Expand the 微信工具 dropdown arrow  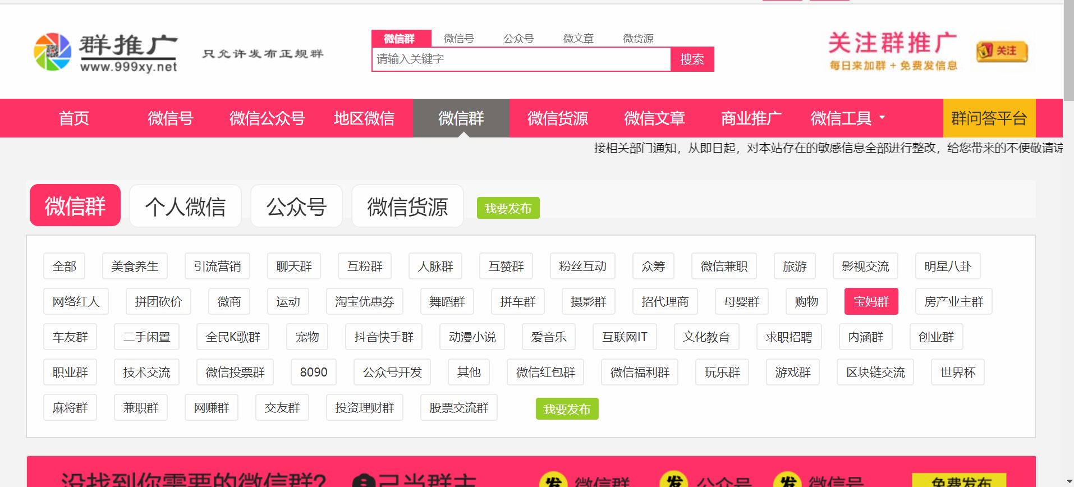coord(882,118)
